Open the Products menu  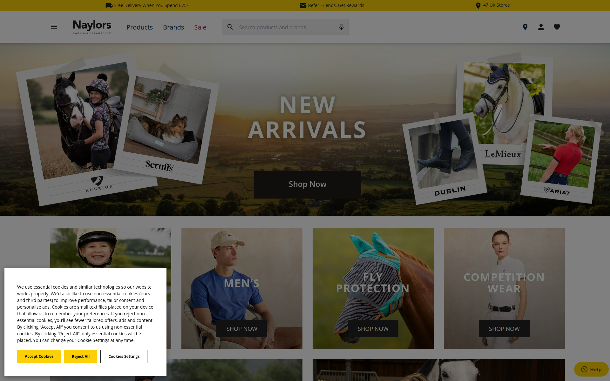139,27
